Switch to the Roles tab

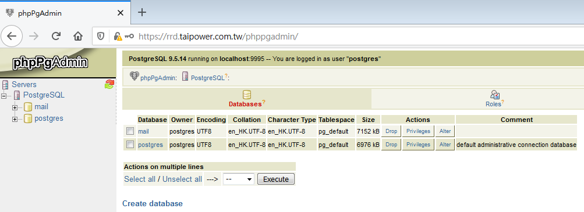click(495, 99)
